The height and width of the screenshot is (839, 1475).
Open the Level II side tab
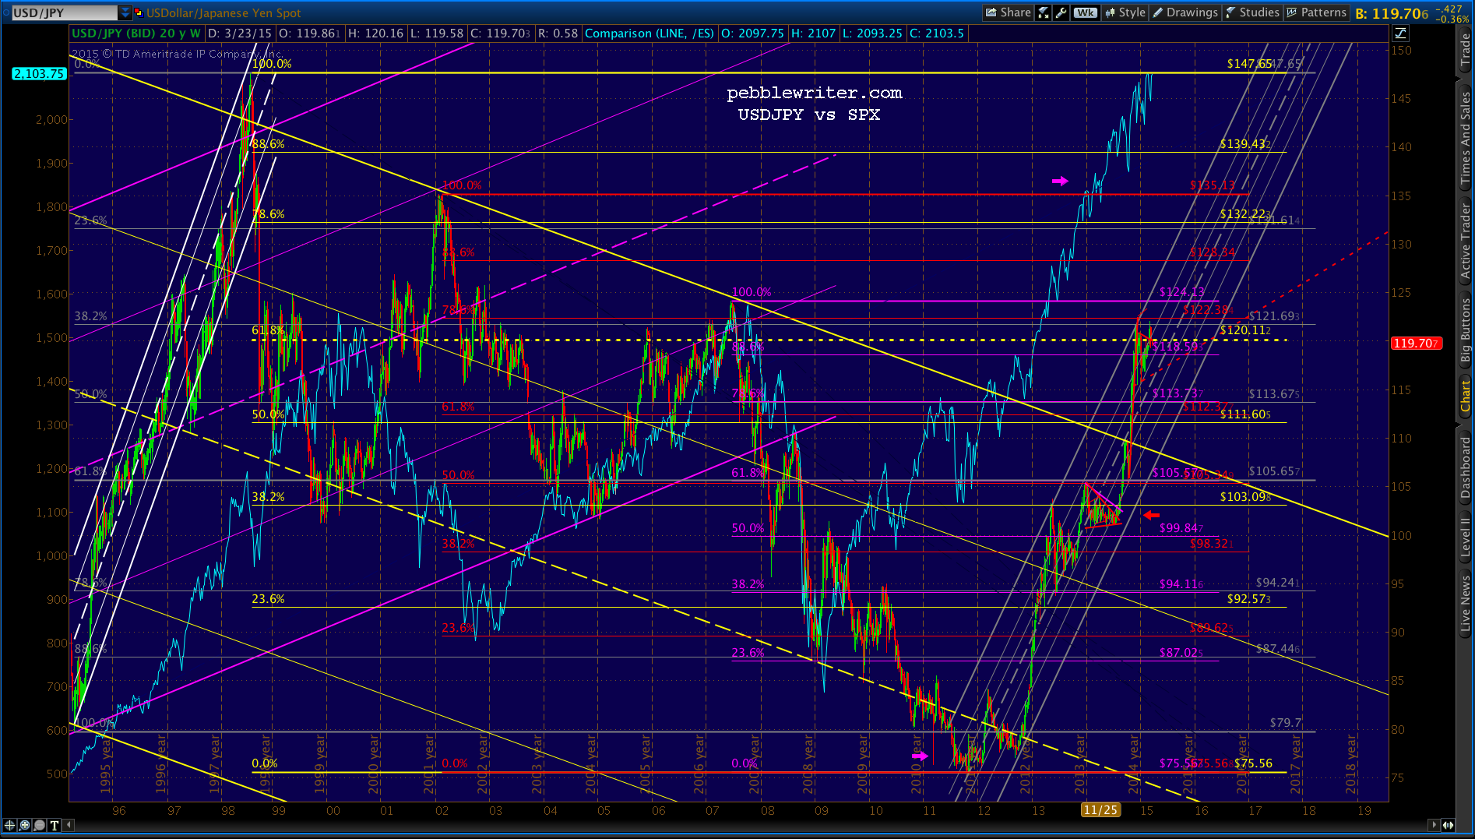(x=1466, y=538)
